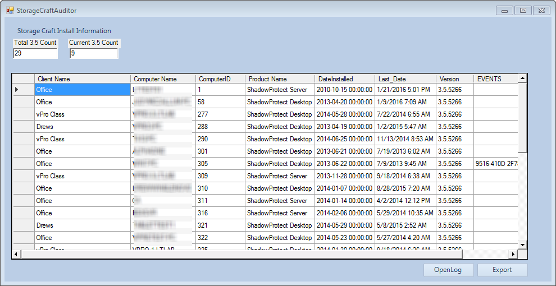Viewport: 556px width, 286px height.
Task: Select Last_Date cell '7/19/2013 6:02 AM'
Action: 405,151
